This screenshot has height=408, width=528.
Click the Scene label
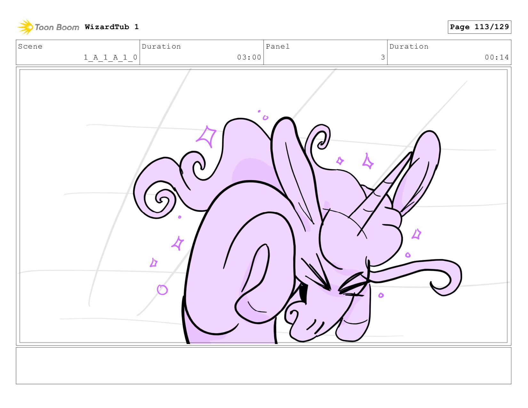(30, 46)
